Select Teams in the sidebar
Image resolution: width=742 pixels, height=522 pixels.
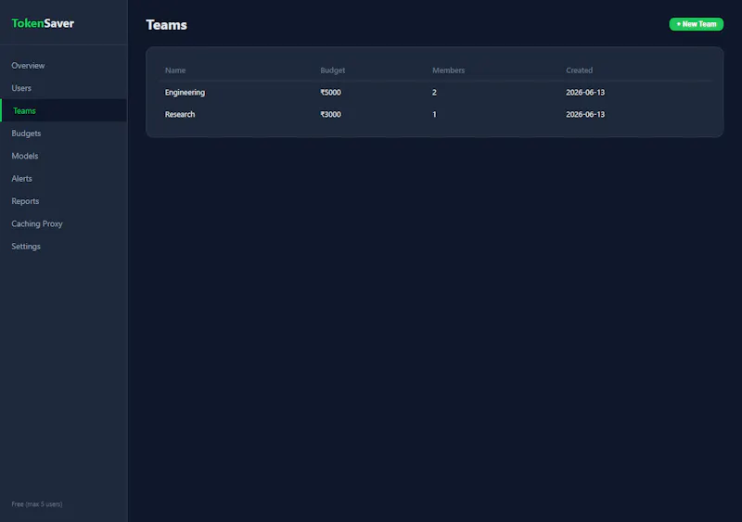[x=64, y=110]
